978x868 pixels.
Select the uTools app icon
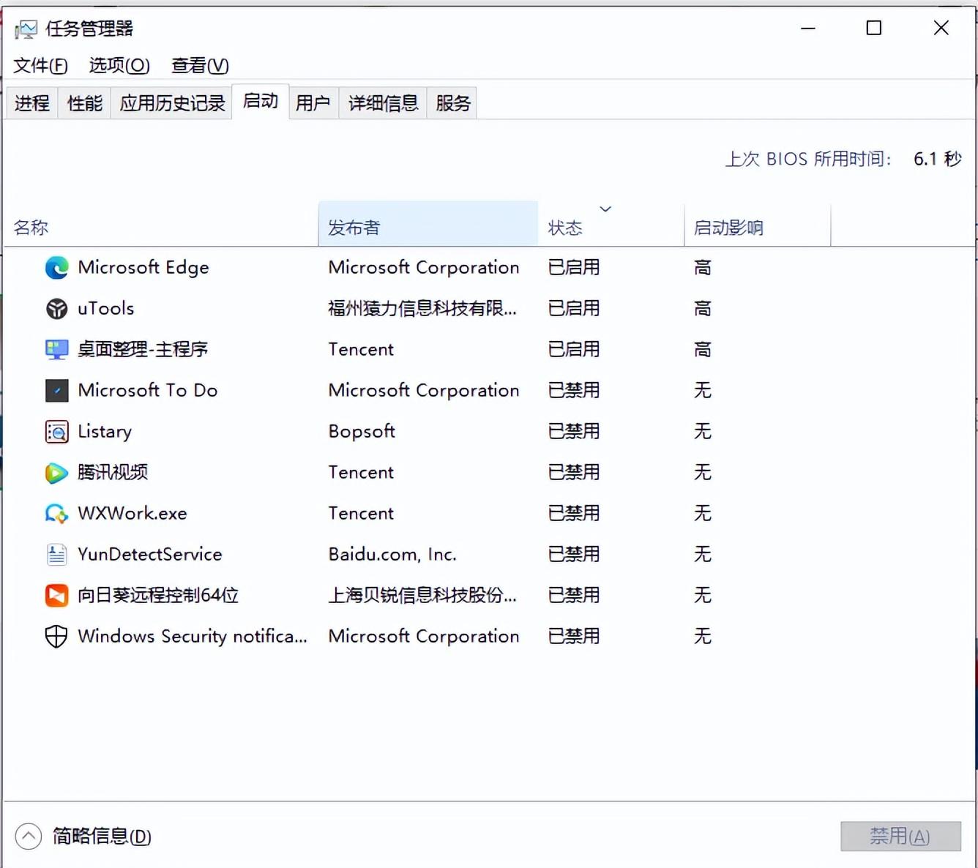[56, 309]
